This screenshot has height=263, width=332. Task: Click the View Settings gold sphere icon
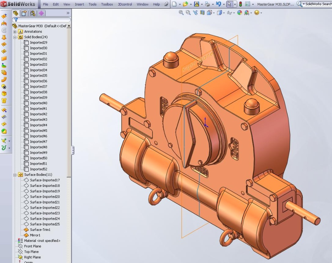tap(257, 13)
